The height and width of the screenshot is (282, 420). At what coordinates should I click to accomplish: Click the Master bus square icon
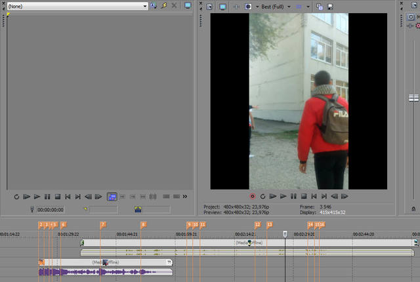pos(411,17)
